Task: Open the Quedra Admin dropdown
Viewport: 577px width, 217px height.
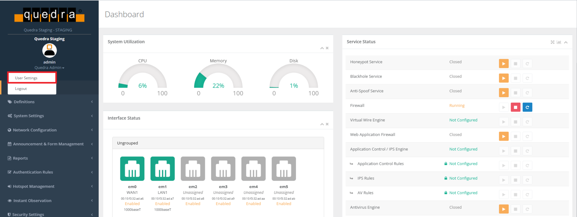Action: 49,68
